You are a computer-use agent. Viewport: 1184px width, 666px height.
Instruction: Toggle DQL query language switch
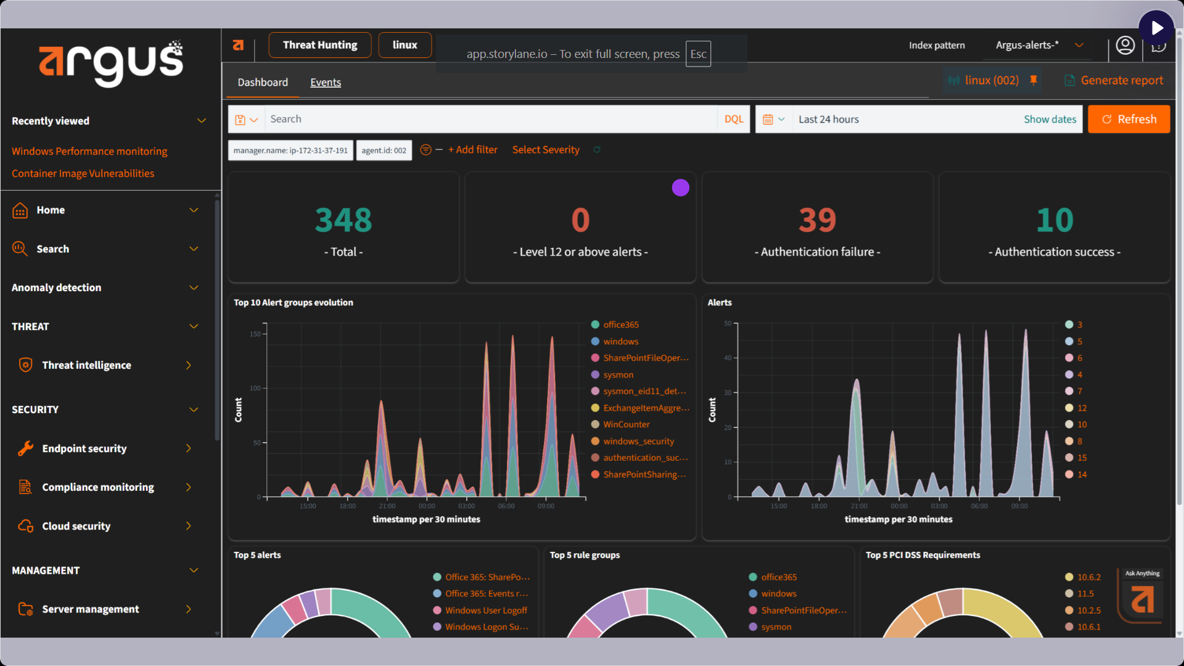point(734,120)
